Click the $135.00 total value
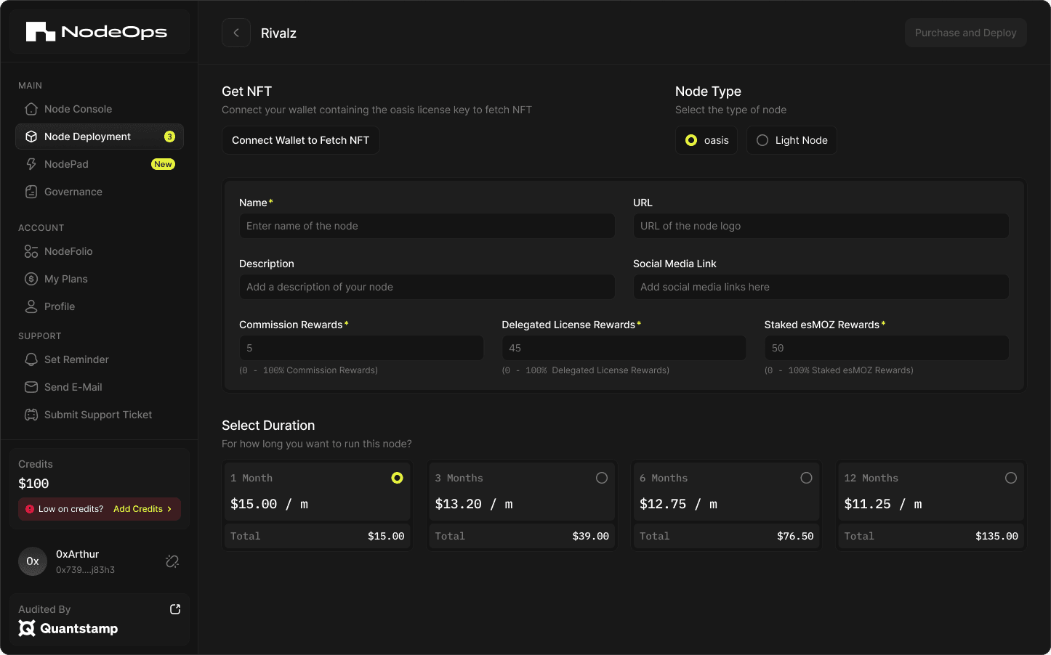Viewport: 1051px width, 655px height. [996, 536]
